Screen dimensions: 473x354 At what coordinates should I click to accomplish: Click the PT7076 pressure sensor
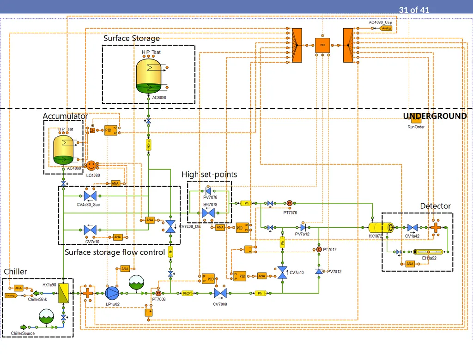point(289,203)
